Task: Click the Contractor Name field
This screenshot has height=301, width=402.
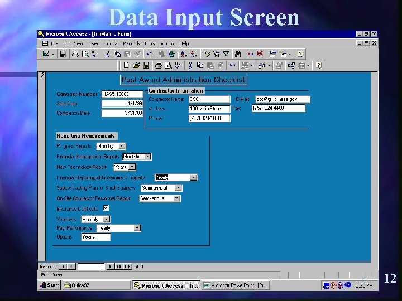Action: (x=209, y=99)
